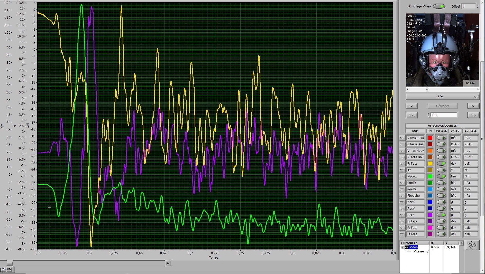Open the AccZ purple color swatch
485x274 pixels.
(x=430, y=215)
